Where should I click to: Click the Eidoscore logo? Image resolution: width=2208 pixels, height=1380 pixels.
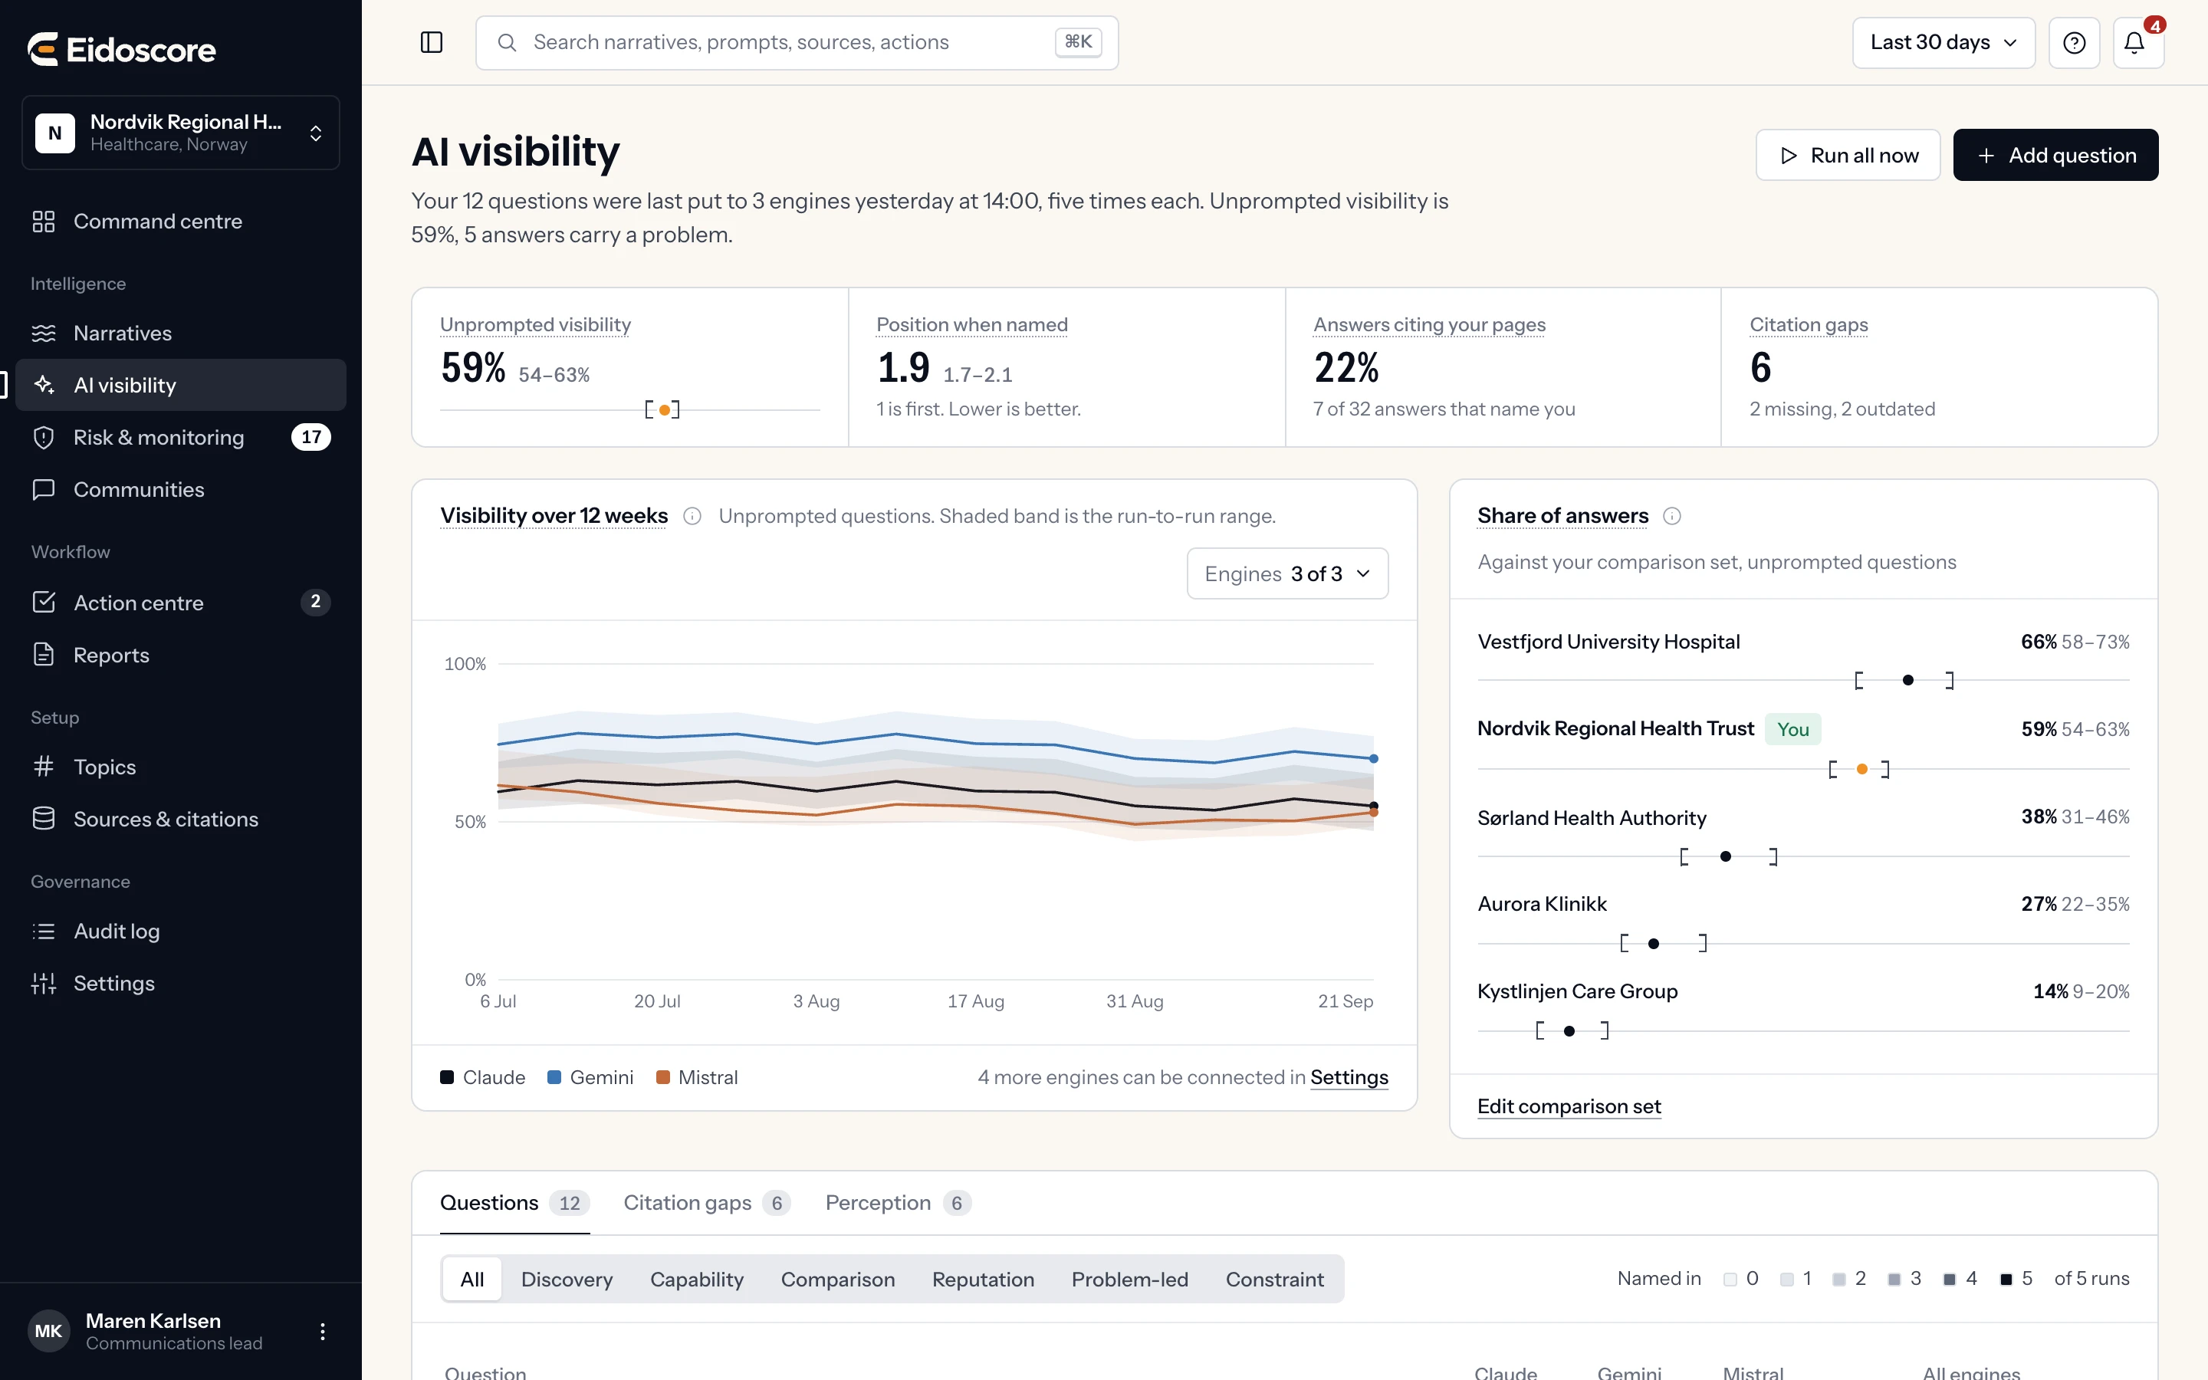[121, 49]
